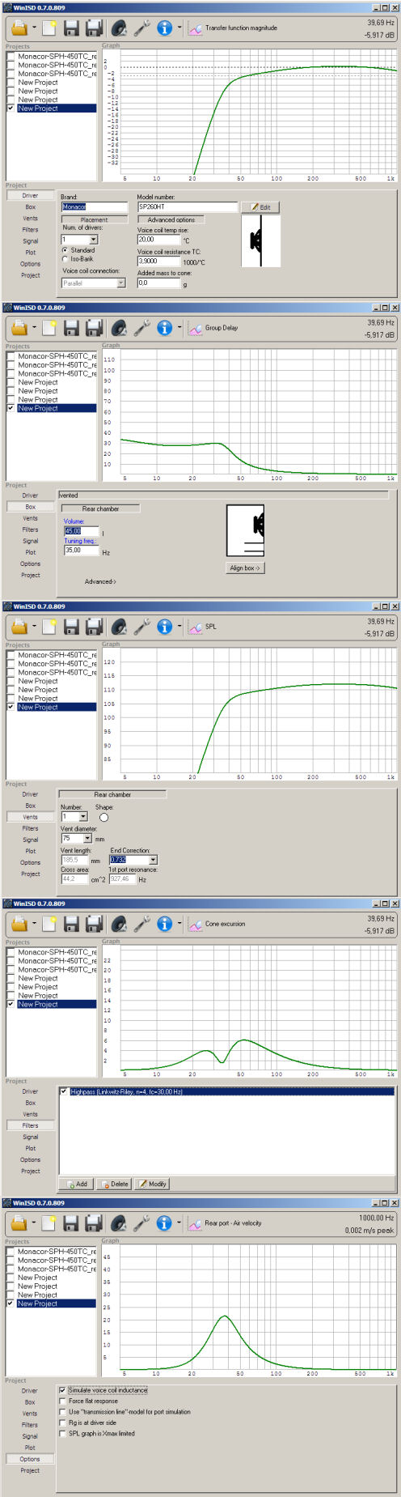Image resolution: width=401 pixels, height=1497 pixels.
Task: Click speaker driver icon in Rear port Air velocity window
Action: click(119, 1223)
